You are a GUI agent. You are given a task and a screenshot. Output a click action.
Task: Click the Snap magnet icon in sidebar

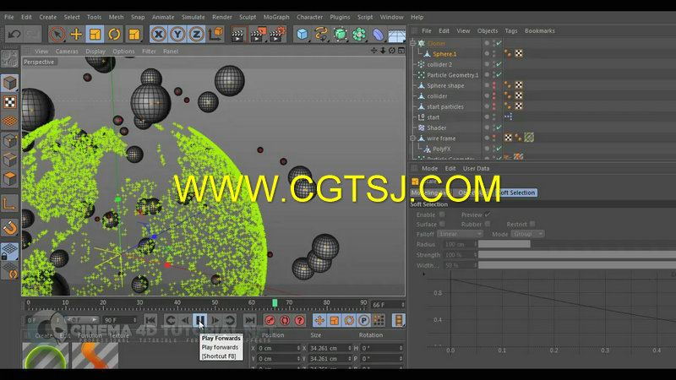[x=9, y=227]
